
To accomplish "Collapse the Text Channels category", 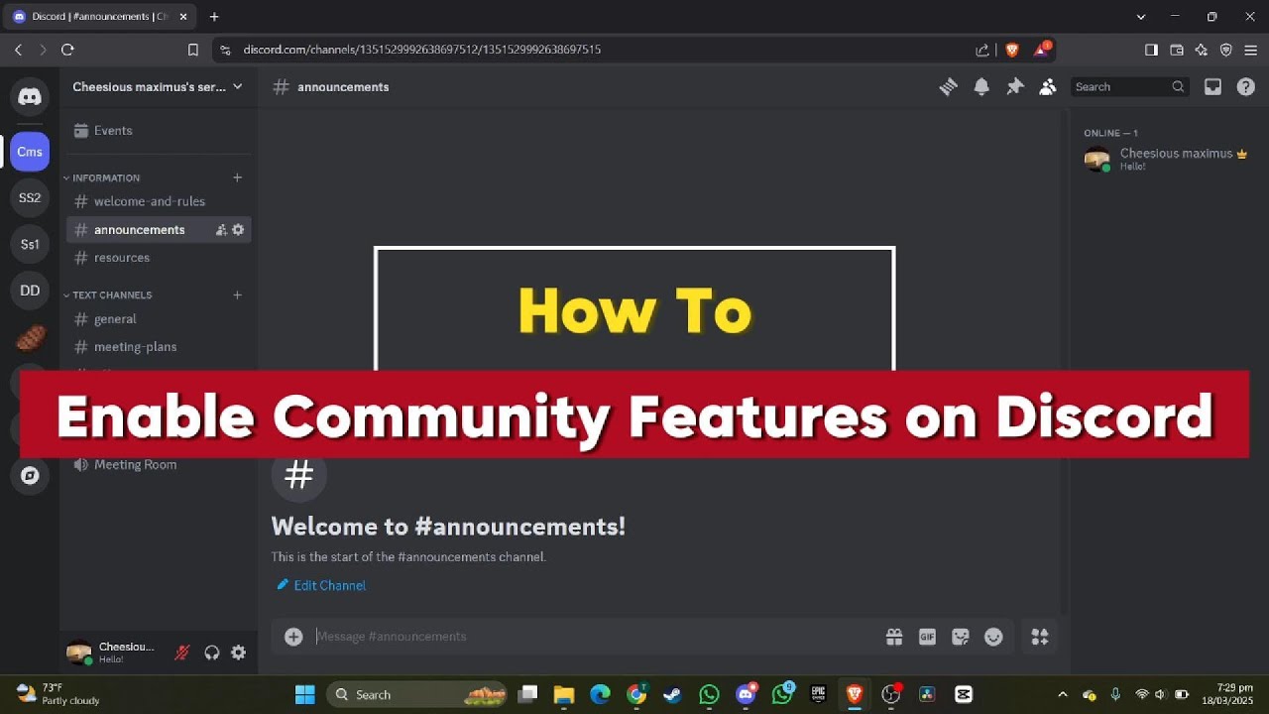I will [x=107, y=296].
